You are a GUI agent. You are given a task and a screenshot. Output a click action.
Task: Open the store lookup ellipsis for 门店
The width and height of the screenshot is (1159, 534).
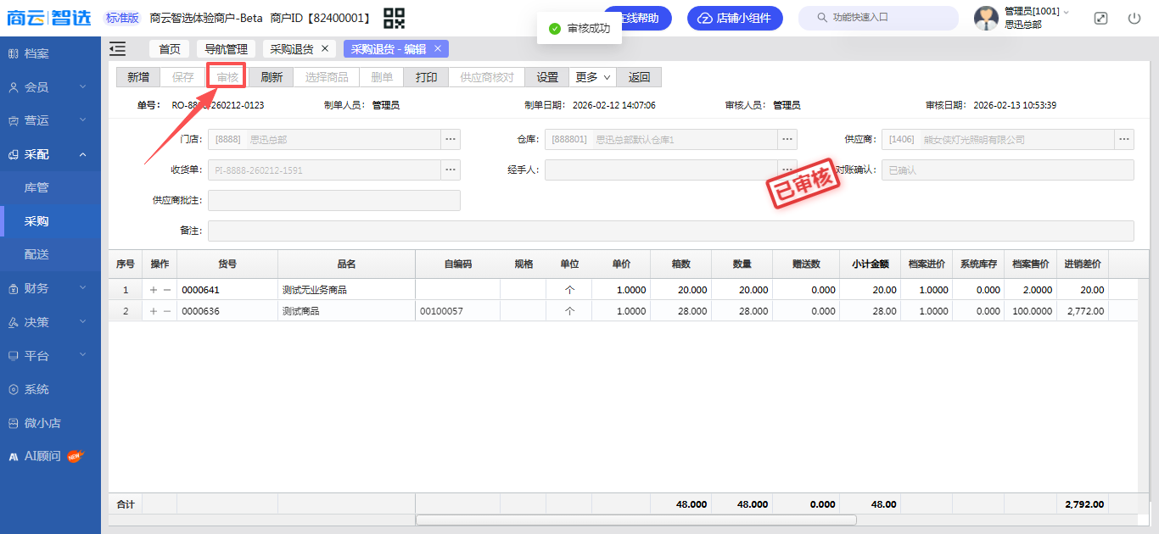point(450,139)
